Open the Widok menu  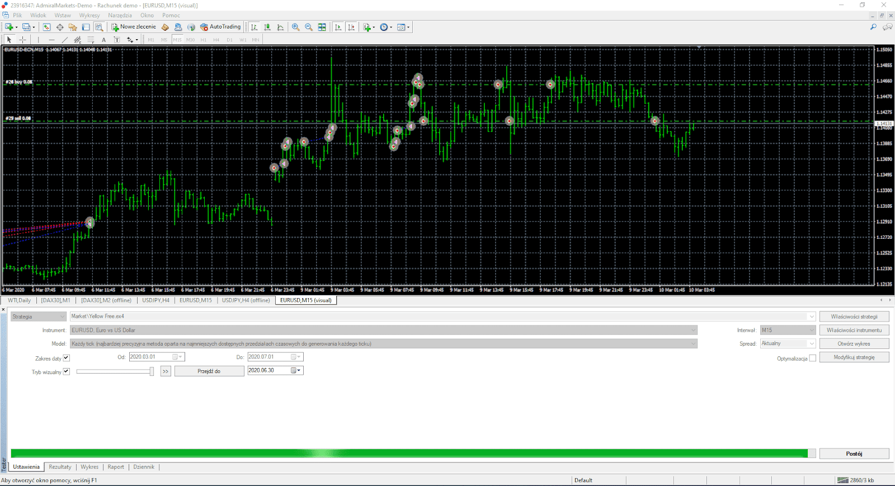[x=38, y=15]
